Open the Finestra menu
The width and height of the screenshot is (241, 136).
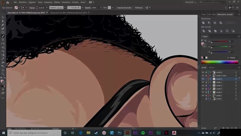coord(75,2)
